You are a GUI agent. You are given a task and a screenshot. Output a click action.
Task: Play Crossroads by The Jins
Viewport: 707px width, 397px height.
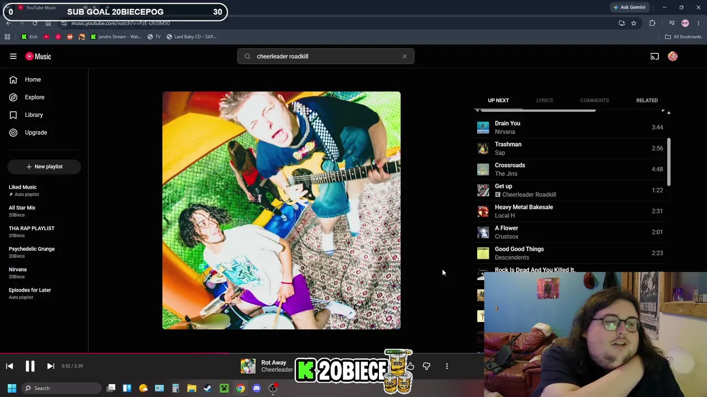[571, 169]
